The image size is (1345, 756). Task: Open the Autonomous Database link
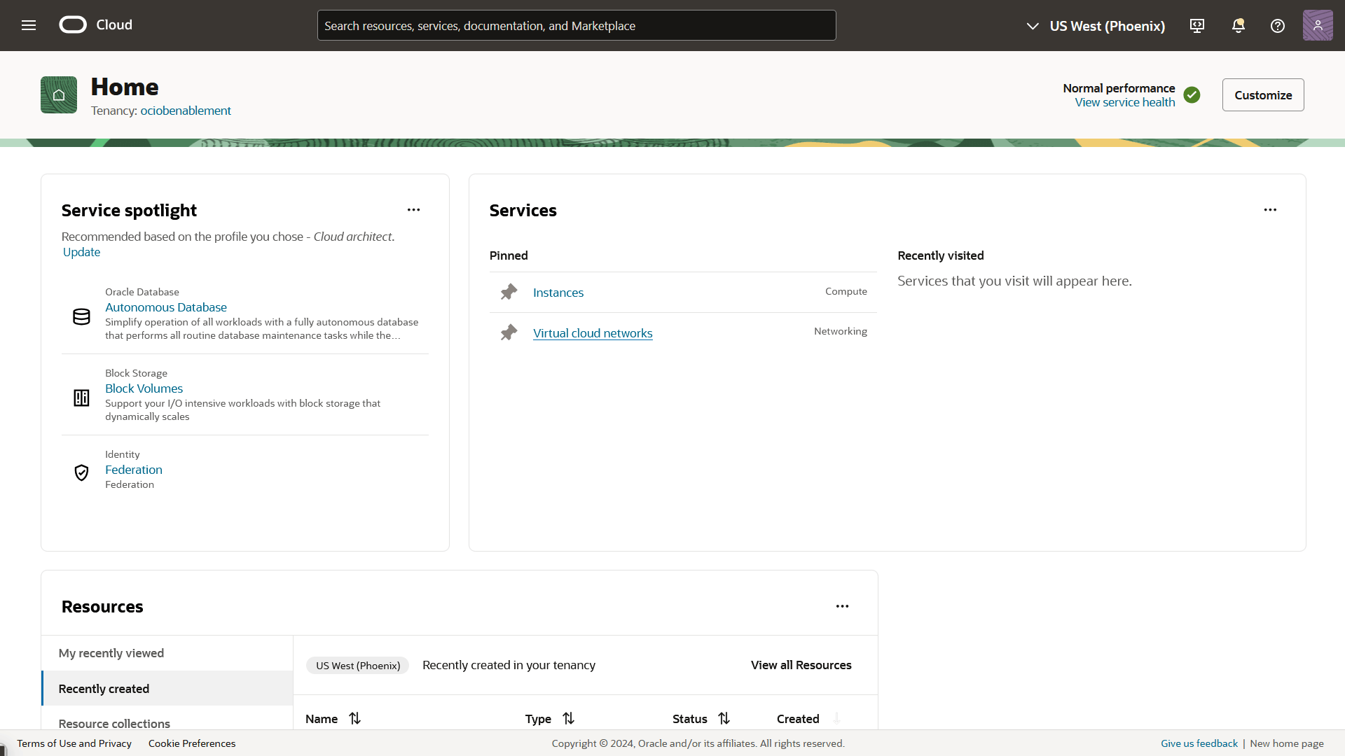pos(166,307)
